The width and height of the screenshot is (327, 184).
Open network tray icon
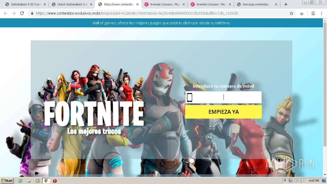[x=290, y=181]
